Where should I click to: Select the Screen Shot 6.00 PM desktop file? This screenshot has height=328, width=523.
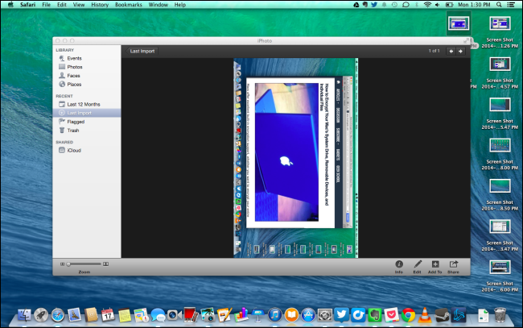click(500, 276)
